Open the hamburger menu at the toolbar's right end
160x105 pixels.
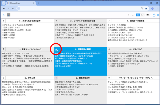point(158,15)
